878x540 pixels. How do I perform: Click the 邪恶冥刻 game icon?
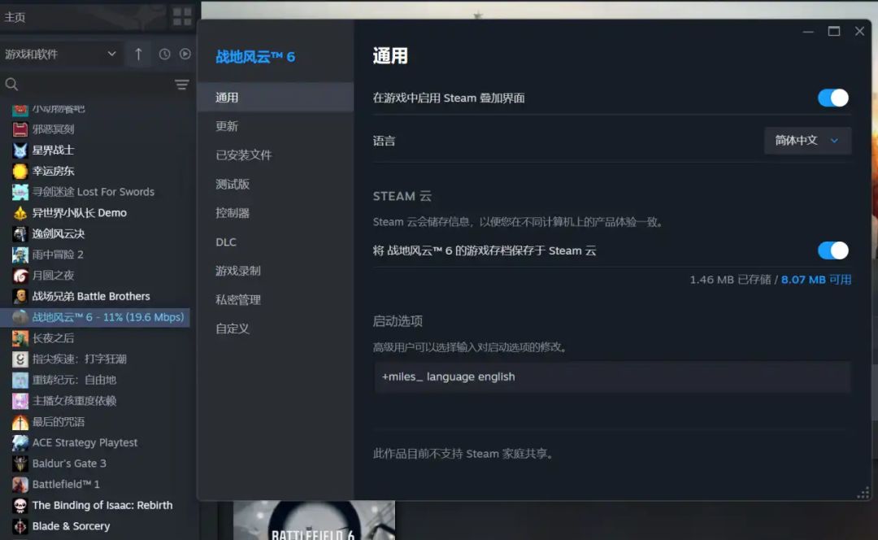[x=20, y=129]
